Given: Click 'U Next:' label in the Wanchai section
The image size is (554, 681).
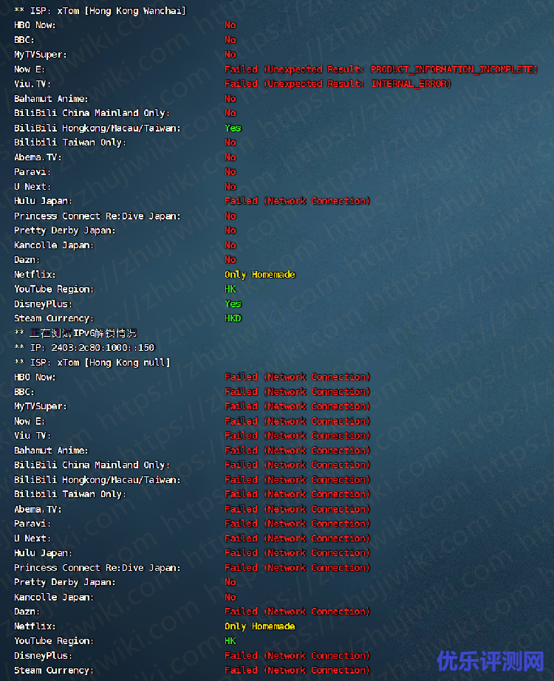Looking at the screenshot, I should click(x=33, y=187).
